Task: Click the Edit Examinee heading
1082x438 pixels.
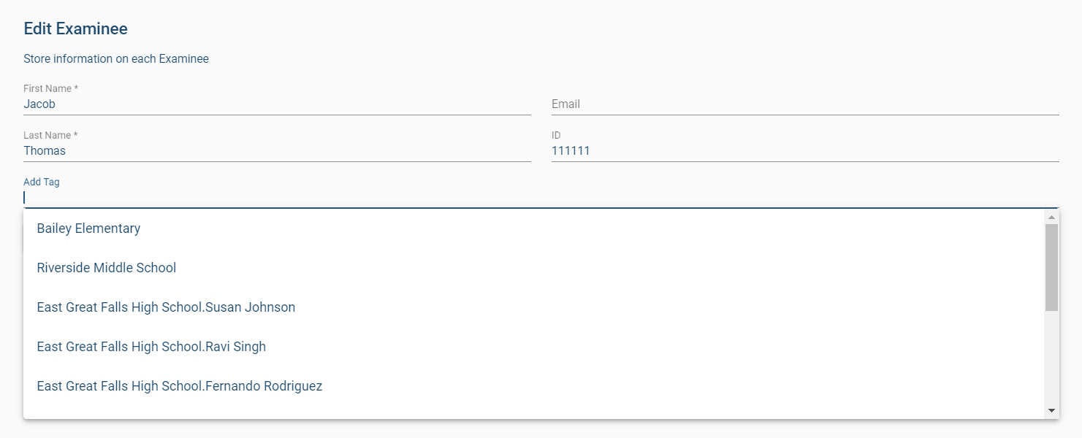Action: pos(76,28)
